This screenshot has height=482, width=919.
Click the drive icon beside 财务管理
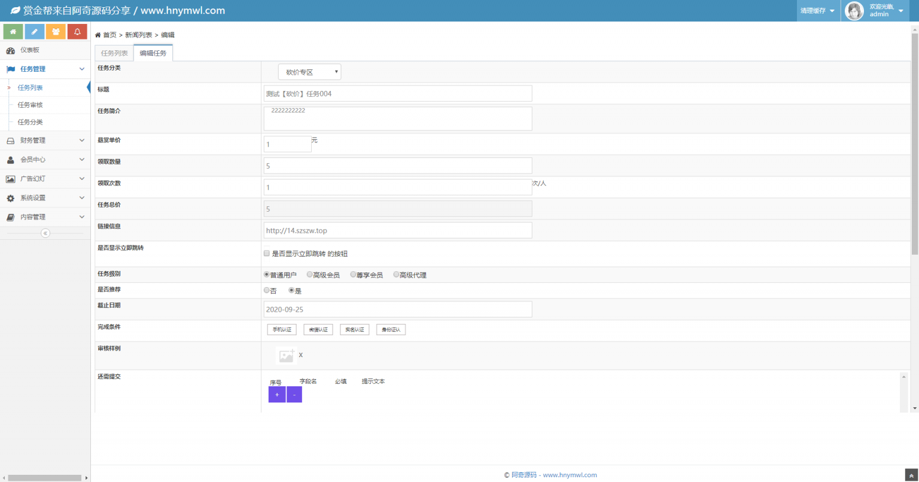pos(10,141)
